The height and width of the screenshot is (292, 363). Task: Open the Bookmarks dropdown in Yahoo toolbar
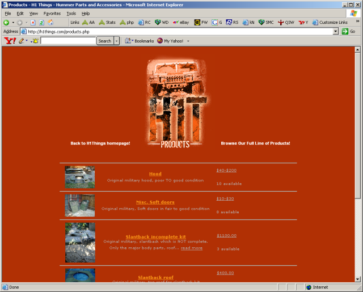coord(140,41)
